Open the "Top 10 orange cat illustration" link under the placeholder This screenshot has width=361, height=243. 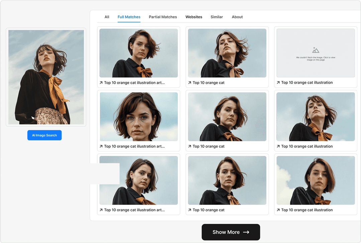(x=307, y=83)
